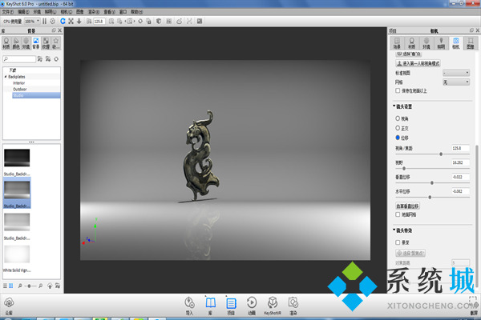481x320 pixels.
Task: Launch KeyShotVR from bottom toolbar
Action: point(273,303)
